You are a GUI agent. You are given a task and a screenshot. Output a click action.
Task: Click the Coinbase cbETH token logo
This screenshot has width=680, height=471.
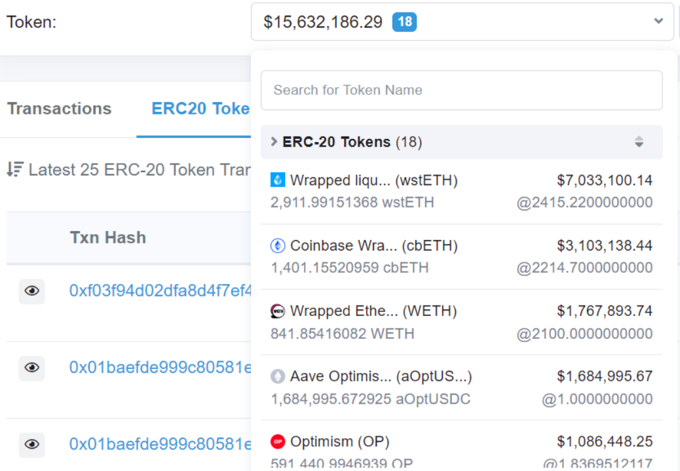278,245
